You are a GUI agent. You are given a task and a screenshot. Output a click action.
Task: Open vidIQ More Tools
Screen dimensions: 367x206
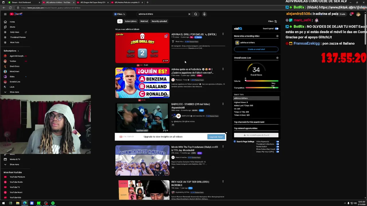click(x=15, y=42)
